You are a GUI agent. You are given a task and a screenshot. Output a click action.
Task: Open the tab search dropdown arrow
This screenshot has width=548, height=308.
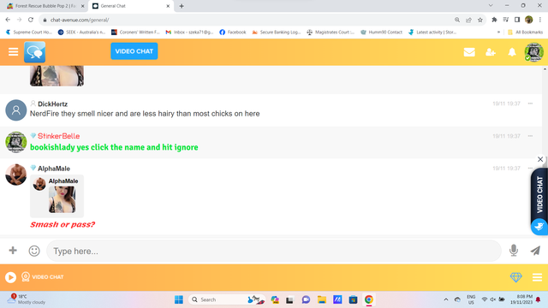491,6
